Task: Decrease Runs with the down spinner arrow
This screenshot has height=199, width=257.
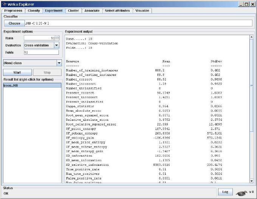Action: 57,39
